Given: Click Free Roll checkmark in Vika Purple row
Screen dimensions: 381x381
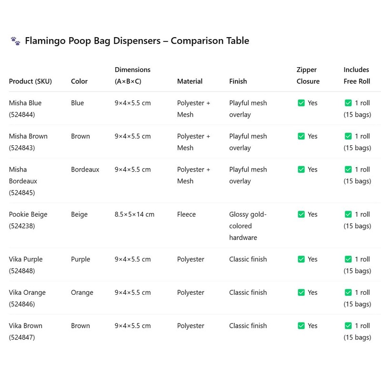Looking at the screenshot, I should [x=348, y=259].
